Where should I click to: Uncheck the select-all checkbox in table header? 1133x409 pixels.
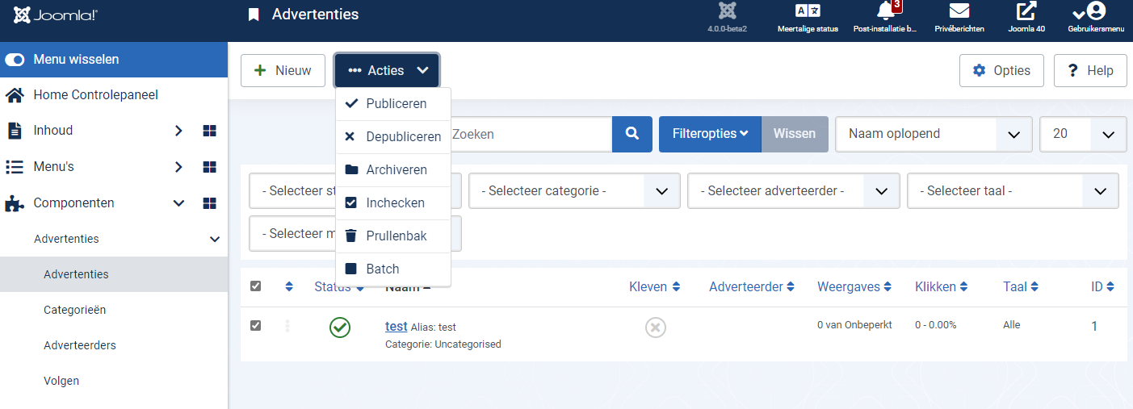coord(256,286)
